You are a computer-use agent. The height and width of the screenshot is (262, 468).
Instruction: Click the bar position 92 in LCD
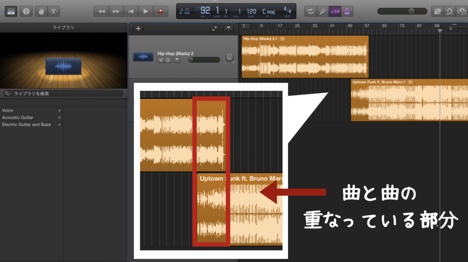coord(205,11)
